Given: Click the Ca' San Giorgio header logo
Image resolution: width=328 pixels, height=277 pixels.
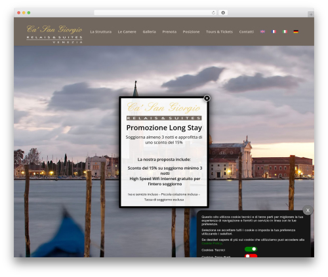Looking at the screenshot, I should (54, 34).
